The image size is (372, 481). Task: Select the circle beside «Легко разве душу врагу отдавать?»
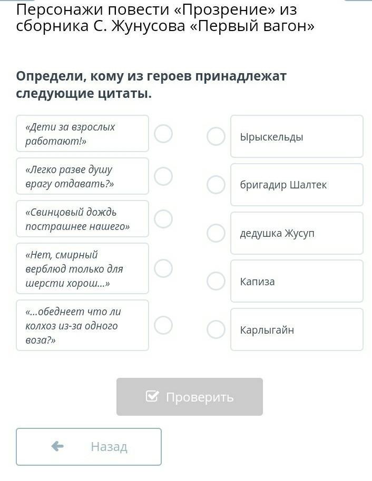tap(163, 176)
